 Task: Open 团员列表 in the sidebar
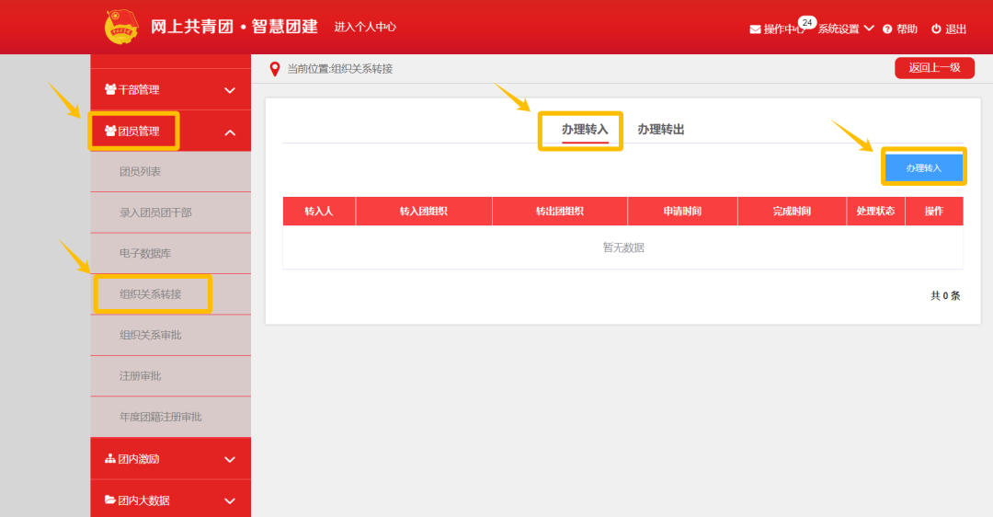tap(170, 172)
